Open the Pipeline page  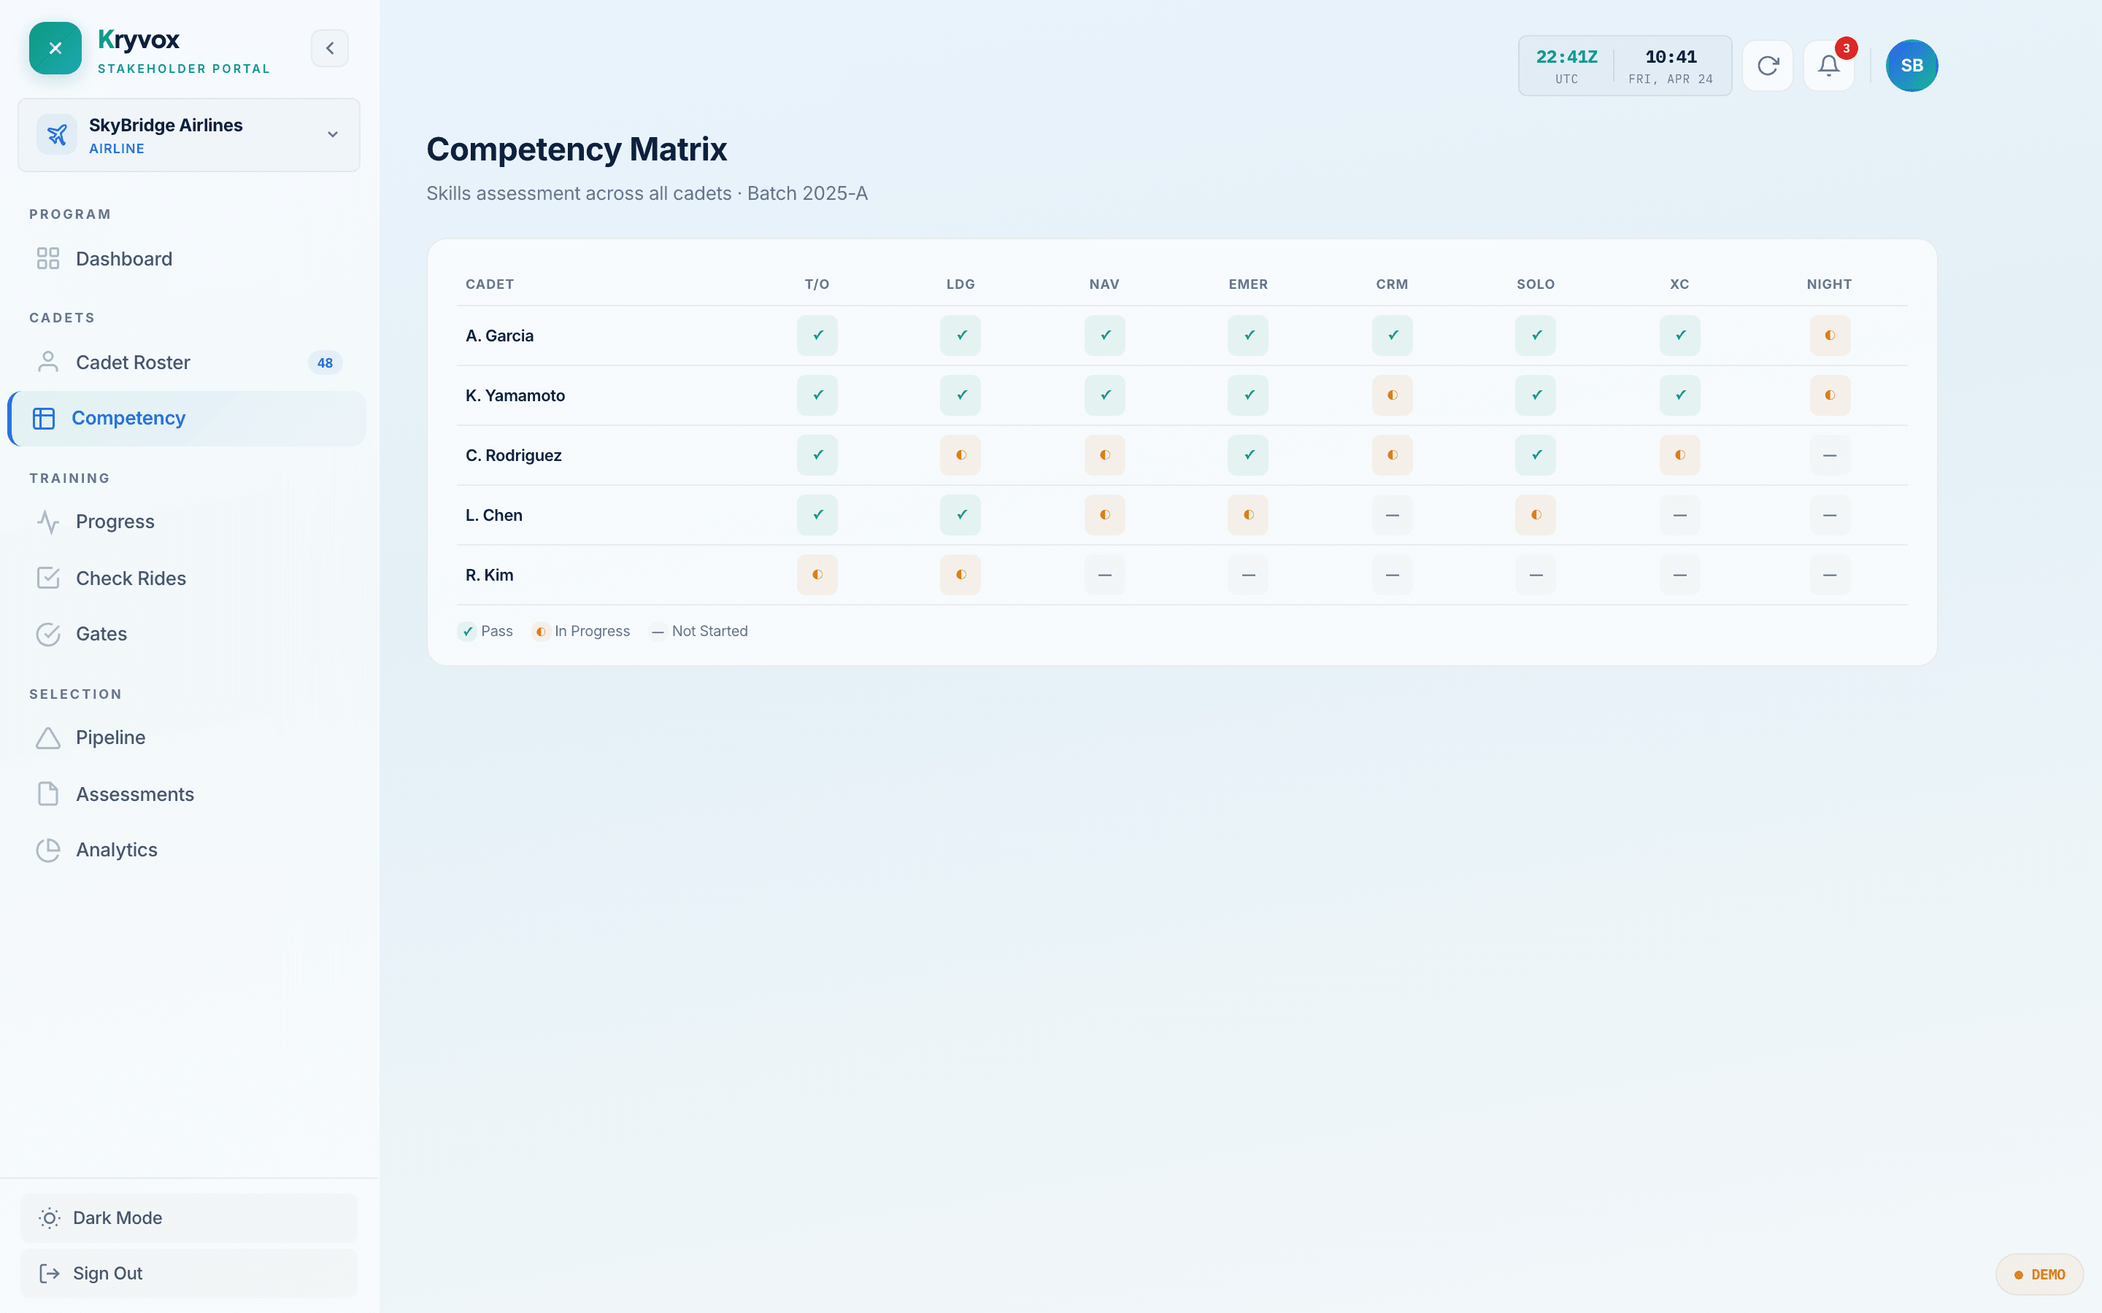[187, 737]
